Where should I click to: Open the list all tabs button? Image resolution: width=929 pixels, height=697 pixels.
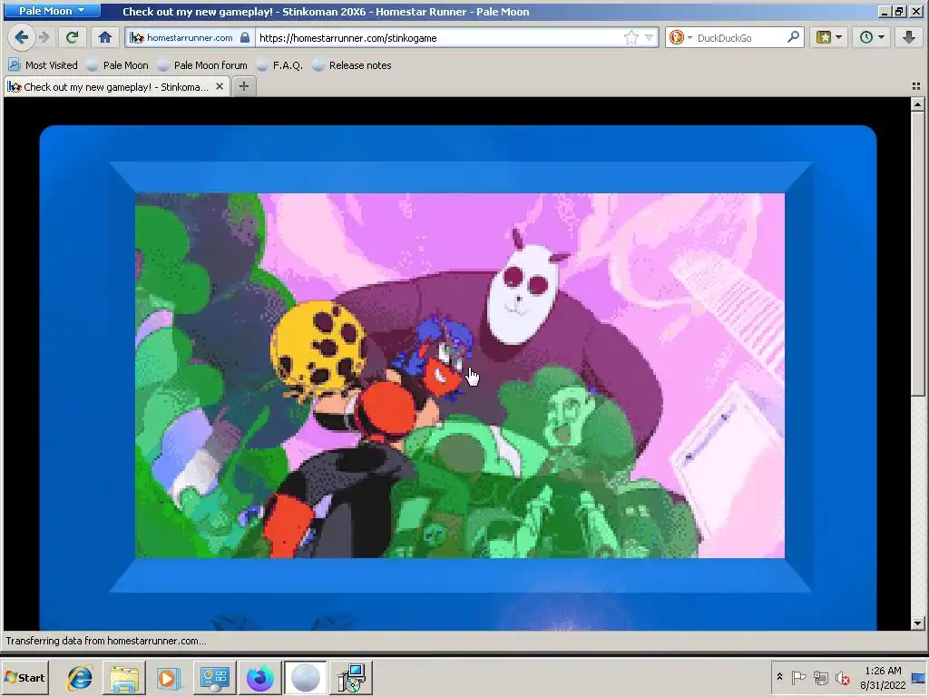point(916,86)
